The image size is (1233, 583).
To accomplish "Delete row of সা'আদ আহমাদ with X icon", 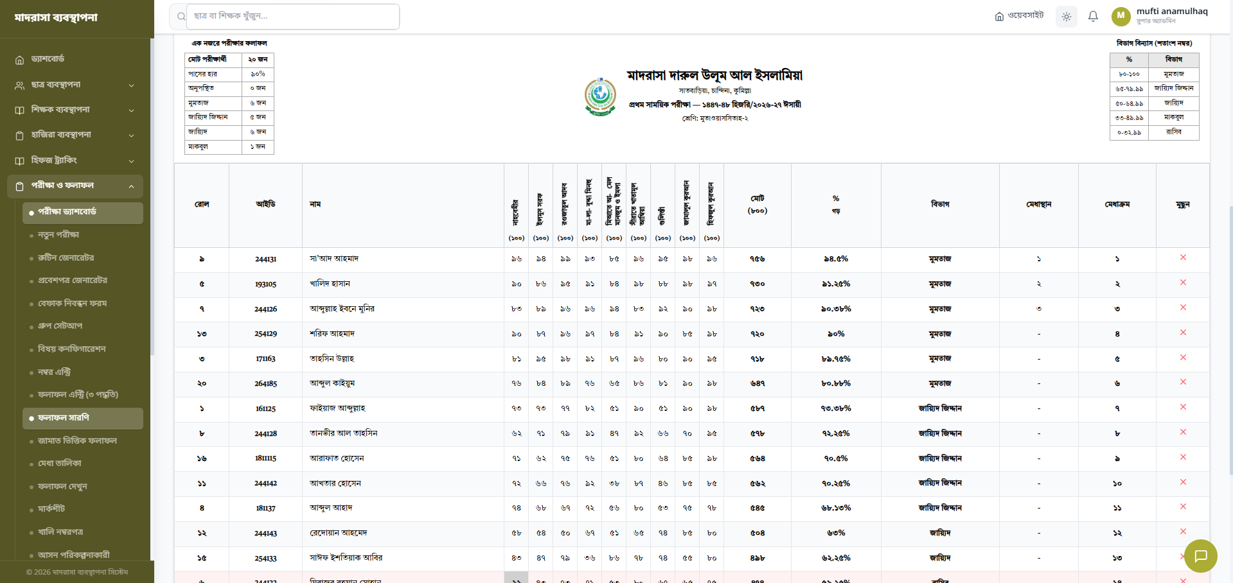I will (x=1183, y=257).
